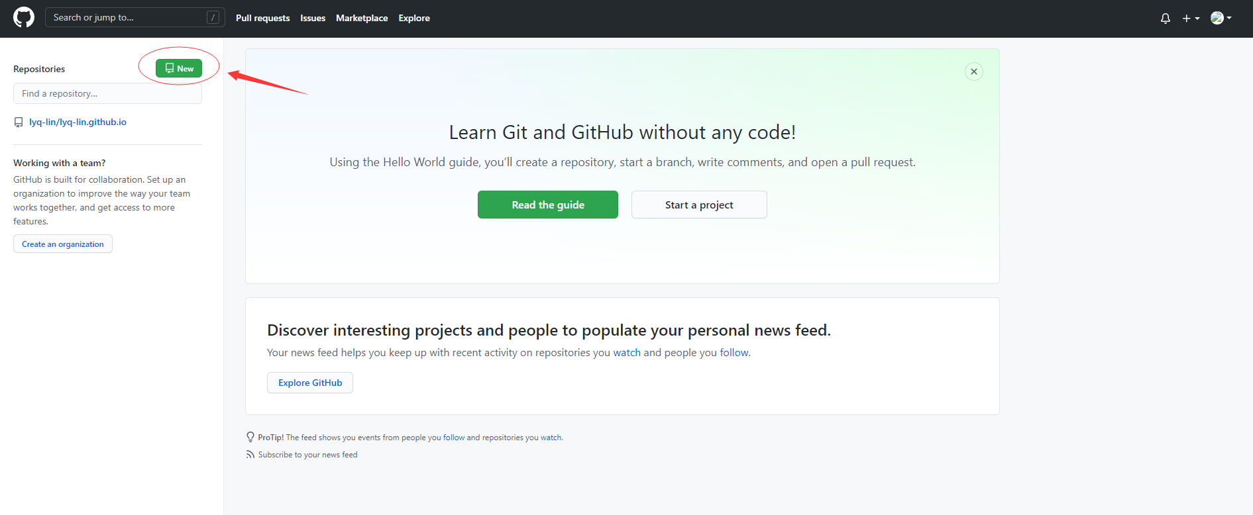1253x515 pixels.
Task: Click the slash shortcut icon in search
Action: 213,18
